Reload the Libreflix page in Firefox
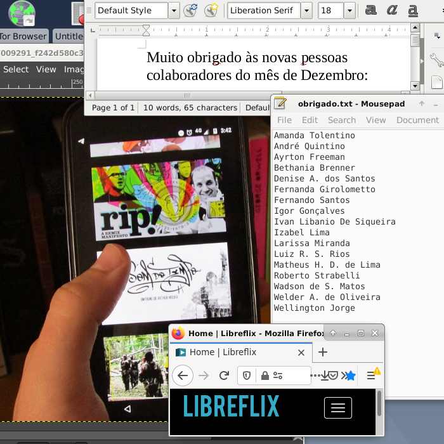The width and height of the screenshot is (444, 444). coord(224,375)
